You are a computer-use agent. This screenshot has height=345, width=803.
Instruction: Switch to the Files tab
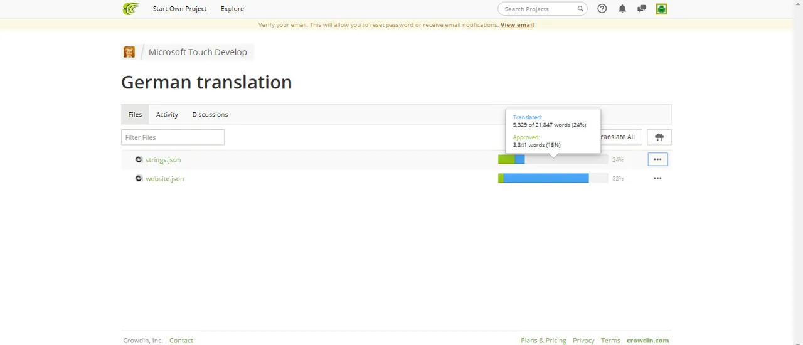coord(135,115)
